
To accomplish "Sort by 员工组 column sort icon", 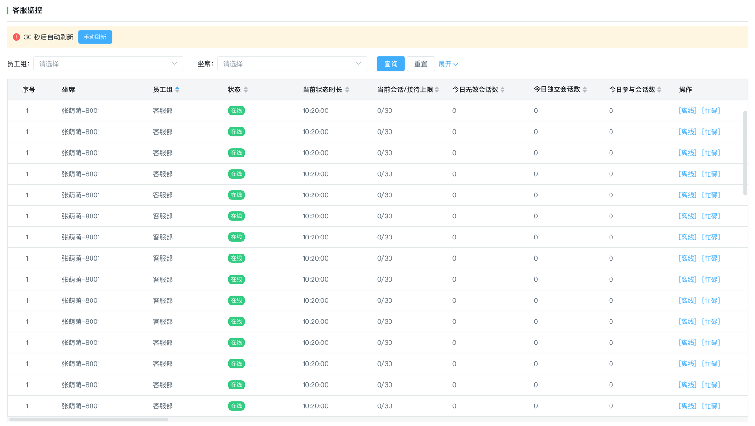I will point(177,90).
